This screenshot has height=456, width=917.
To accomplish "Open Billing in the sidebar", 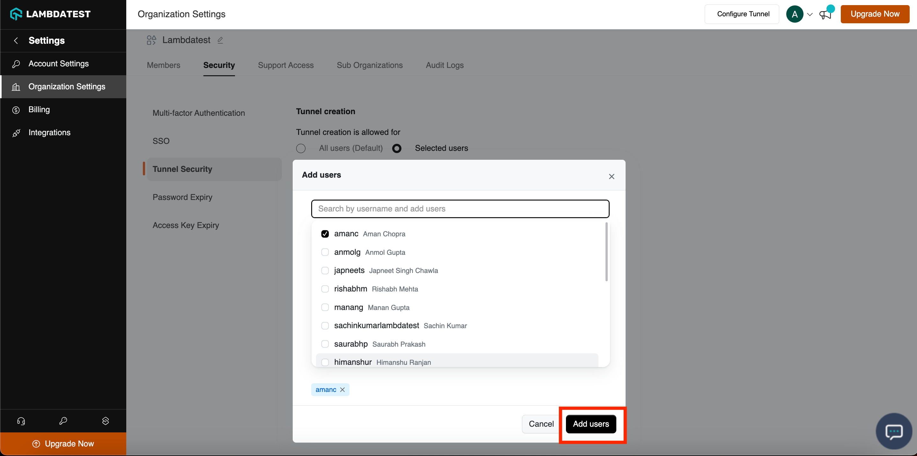I will tap(39, 110).
